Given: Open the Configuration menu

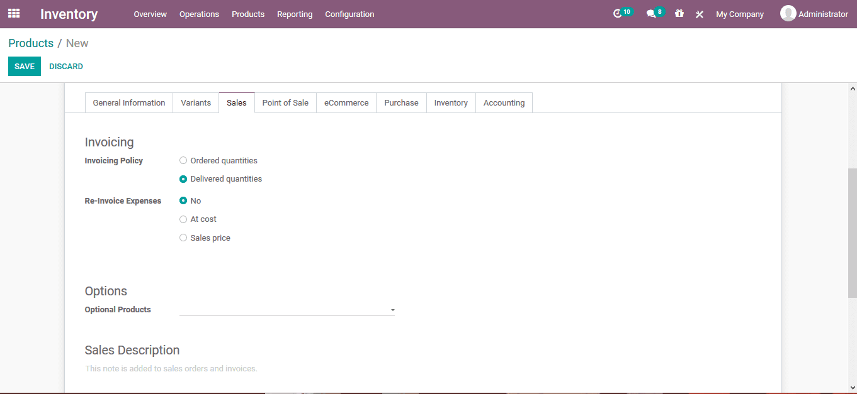Looking at the screenshot, I should pyautogui.click(x=349, y=14).
